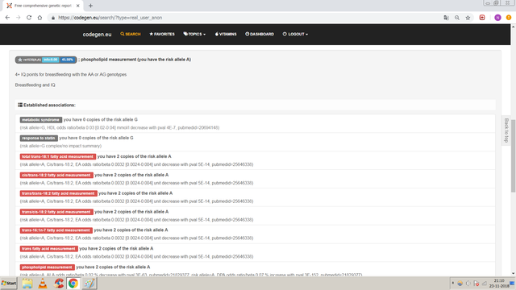The width and height of the screenshot is (516, 290).
Task: Click trans/trans-18:2 fatty acid tag
Action: 58,193
